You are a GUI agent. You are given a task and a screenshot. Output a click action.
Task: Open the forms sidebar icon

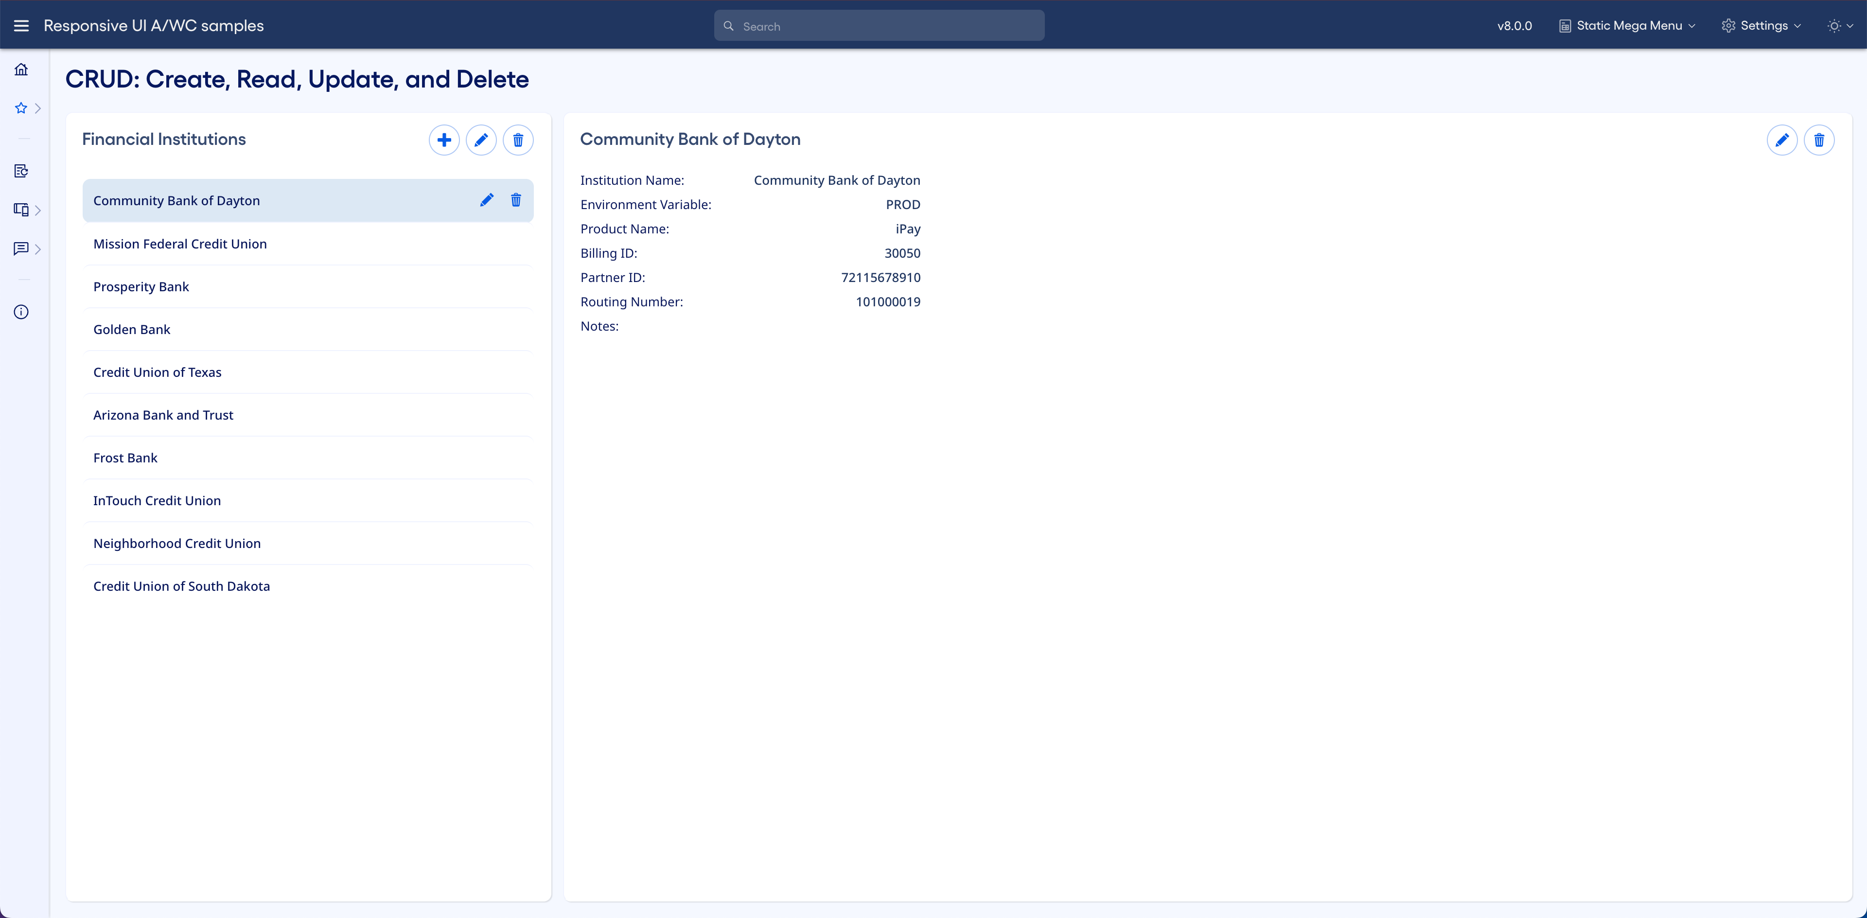[21, 171]
